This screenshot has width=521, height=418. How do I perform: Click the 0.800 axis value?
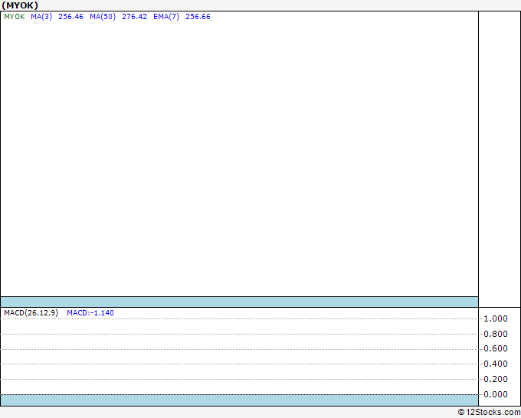pyautogui.click(x=496, y=334)
